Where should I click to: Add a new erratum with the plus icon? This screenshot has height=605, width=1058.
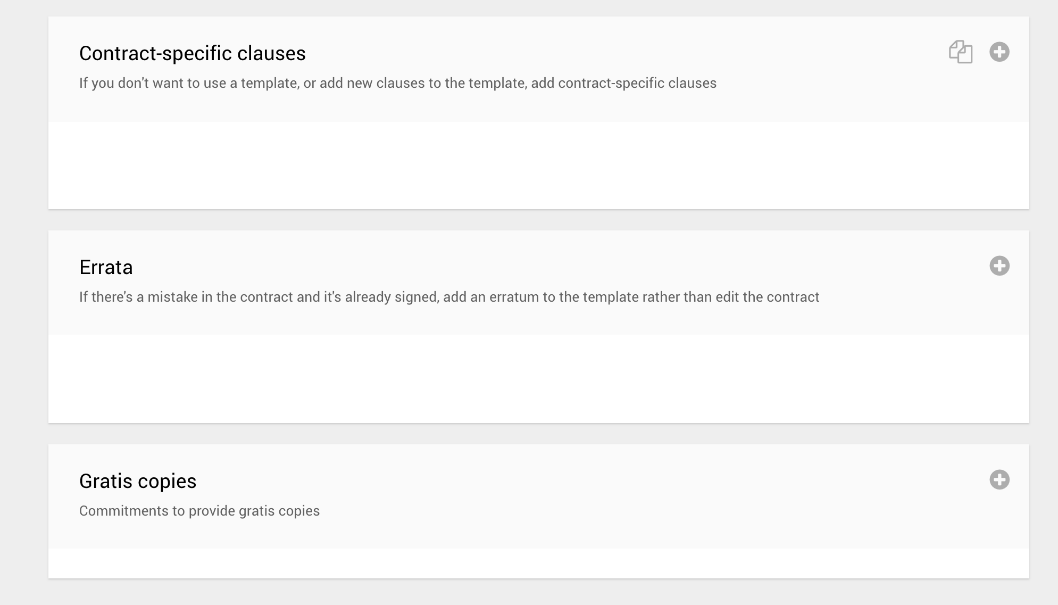pyautogui.click(x=999, y=266)
